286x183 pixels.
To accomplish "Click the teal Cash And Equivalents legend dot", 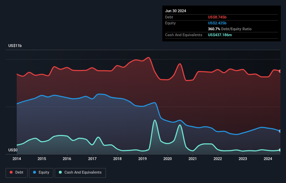I will click(60, 172).
